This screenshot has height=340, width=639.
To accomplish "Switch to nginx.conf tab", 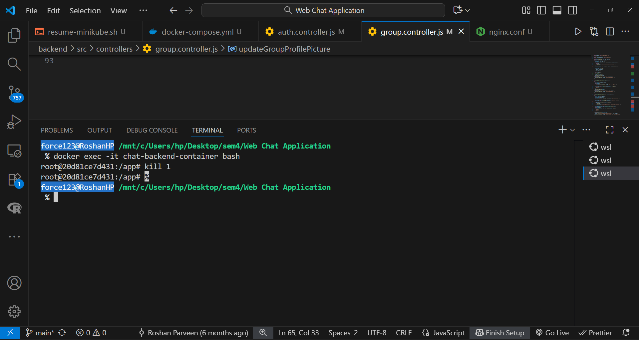I will (509, 32).
